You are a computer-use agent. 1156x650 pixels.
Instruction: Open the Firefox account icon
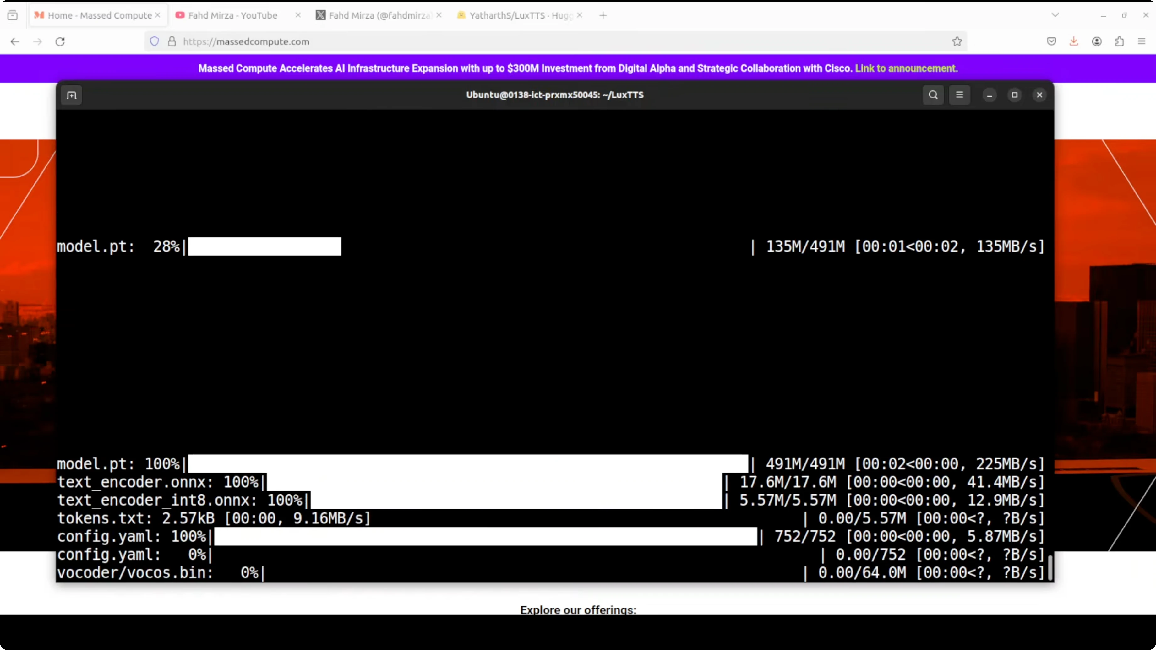1097,42
